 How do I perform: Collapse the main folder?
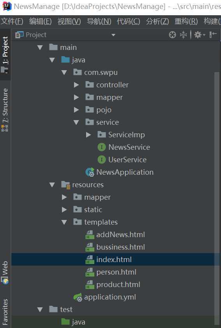point(40,48)
